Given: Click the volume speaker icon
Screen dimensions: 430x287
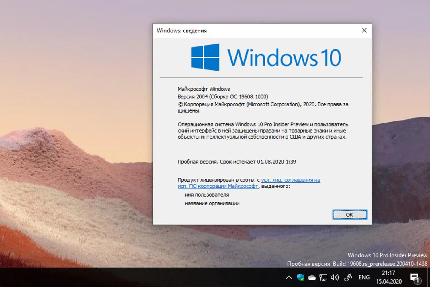Looking at the screenshot, I should (x=335, y=277).
